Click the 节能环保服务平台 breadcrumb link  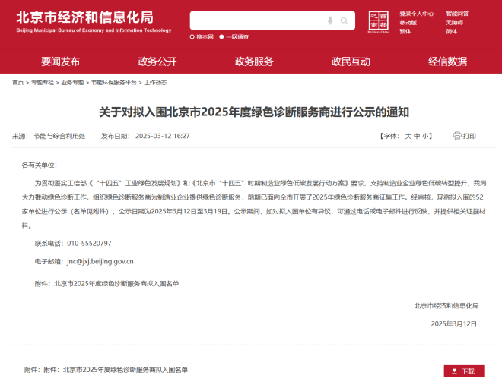pyautogui.click(x=113, y=82)
